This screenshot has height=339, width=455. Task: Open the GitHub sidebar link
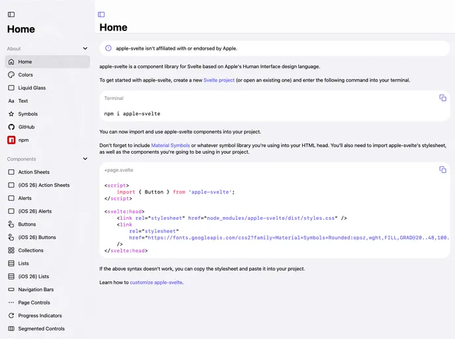click(x=48, y=127)
